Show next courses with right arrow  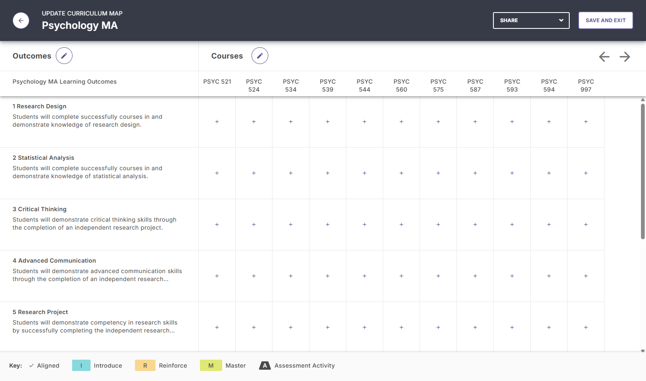tap(625, 56)
